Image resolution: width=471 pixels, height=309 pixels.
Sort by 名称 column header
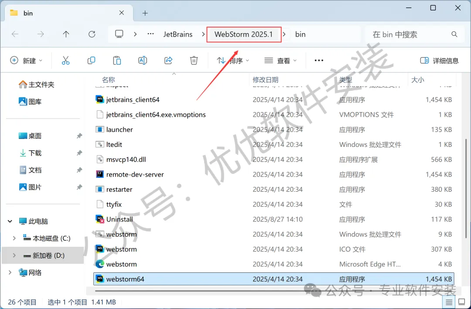109,80
